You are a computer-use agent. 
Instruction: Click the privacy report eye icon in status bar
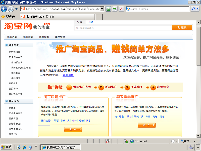click(x=108, y=141)
